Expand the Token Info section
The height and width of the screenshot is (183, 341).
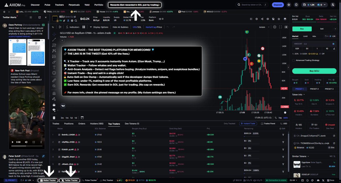click(298, 94)
